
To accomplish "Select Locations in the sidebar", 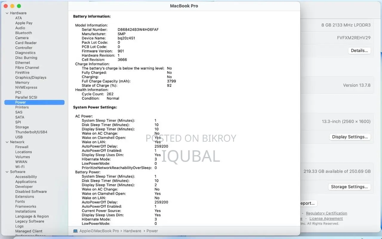I will (24, 152).
